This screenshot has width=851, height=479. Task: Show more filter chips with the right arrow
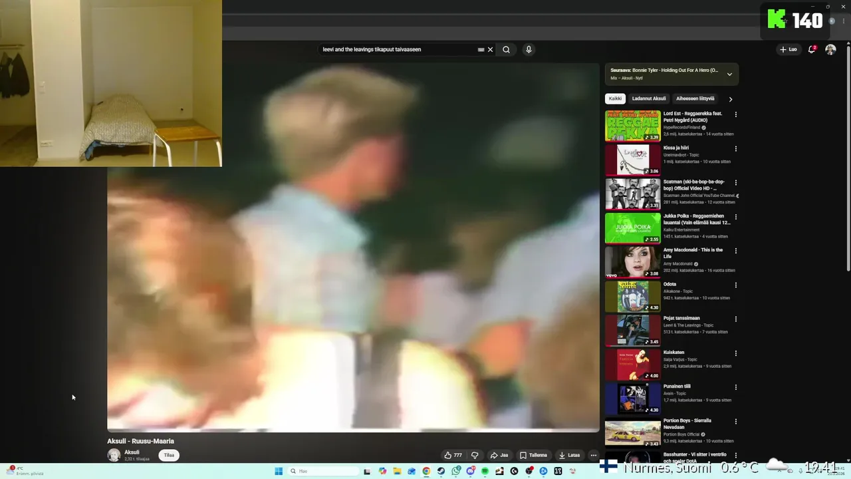pos(731,99)
